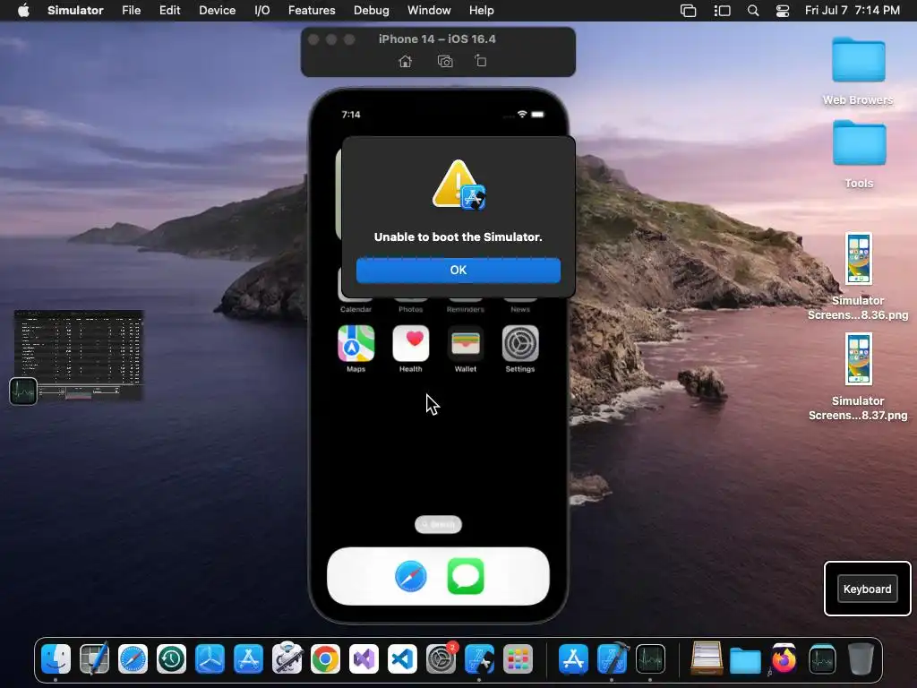Rotate the device using the rotate icon
This screenshot has height=688, width=917.
tap(480, 61)
